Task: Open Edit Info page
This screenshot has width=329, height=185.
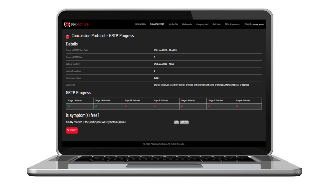Action: pos(217,24)
